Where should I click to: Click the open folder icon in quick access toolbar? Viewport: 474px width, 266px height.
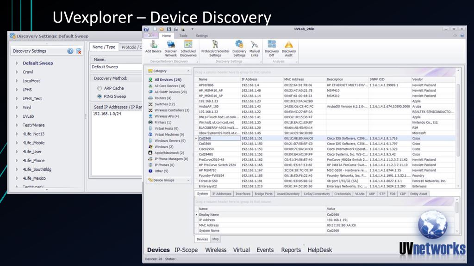(x=162, y=29)
